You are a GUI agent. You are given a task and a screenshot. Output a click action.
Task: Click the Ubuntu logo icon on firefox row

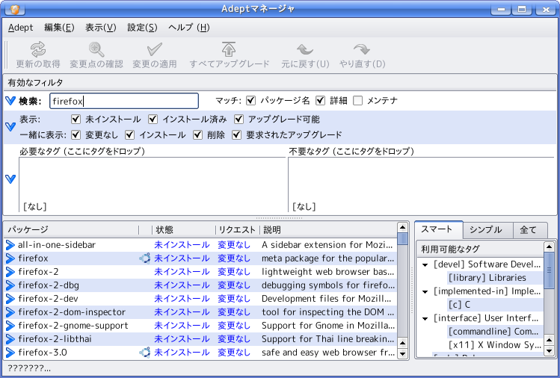click(144, 258)
